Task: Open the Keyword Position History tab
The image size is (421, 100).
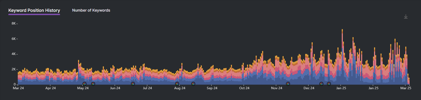Action: 34,10
